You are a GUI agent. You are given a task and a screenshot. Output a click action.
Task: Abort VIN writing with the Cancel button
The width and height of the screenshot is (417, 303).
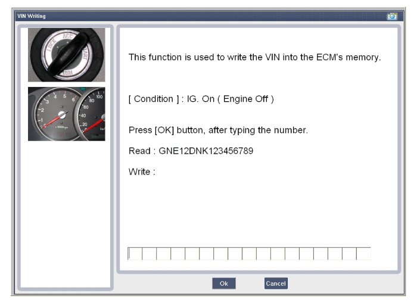[276, 283]
